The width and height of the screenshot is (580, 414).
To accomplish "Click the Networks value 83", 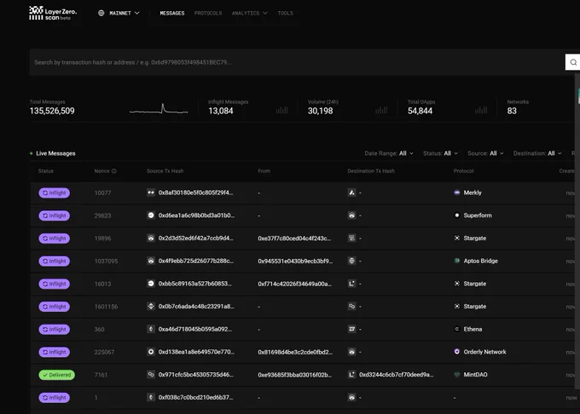I will [x=512, y=111].
